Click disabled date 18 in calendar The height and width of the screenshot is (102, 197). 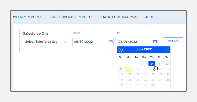click(x=167, y=74)
